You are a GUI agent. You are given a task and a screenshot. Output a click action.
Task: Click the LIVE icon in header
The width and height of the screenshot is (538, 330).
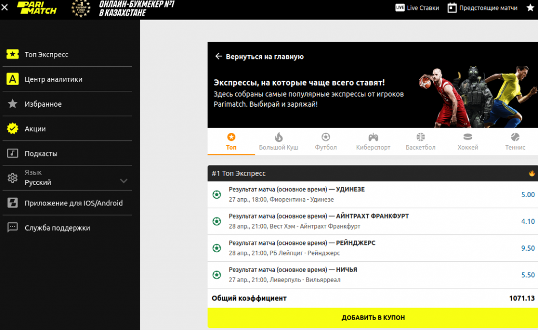(x=400, y=7)
